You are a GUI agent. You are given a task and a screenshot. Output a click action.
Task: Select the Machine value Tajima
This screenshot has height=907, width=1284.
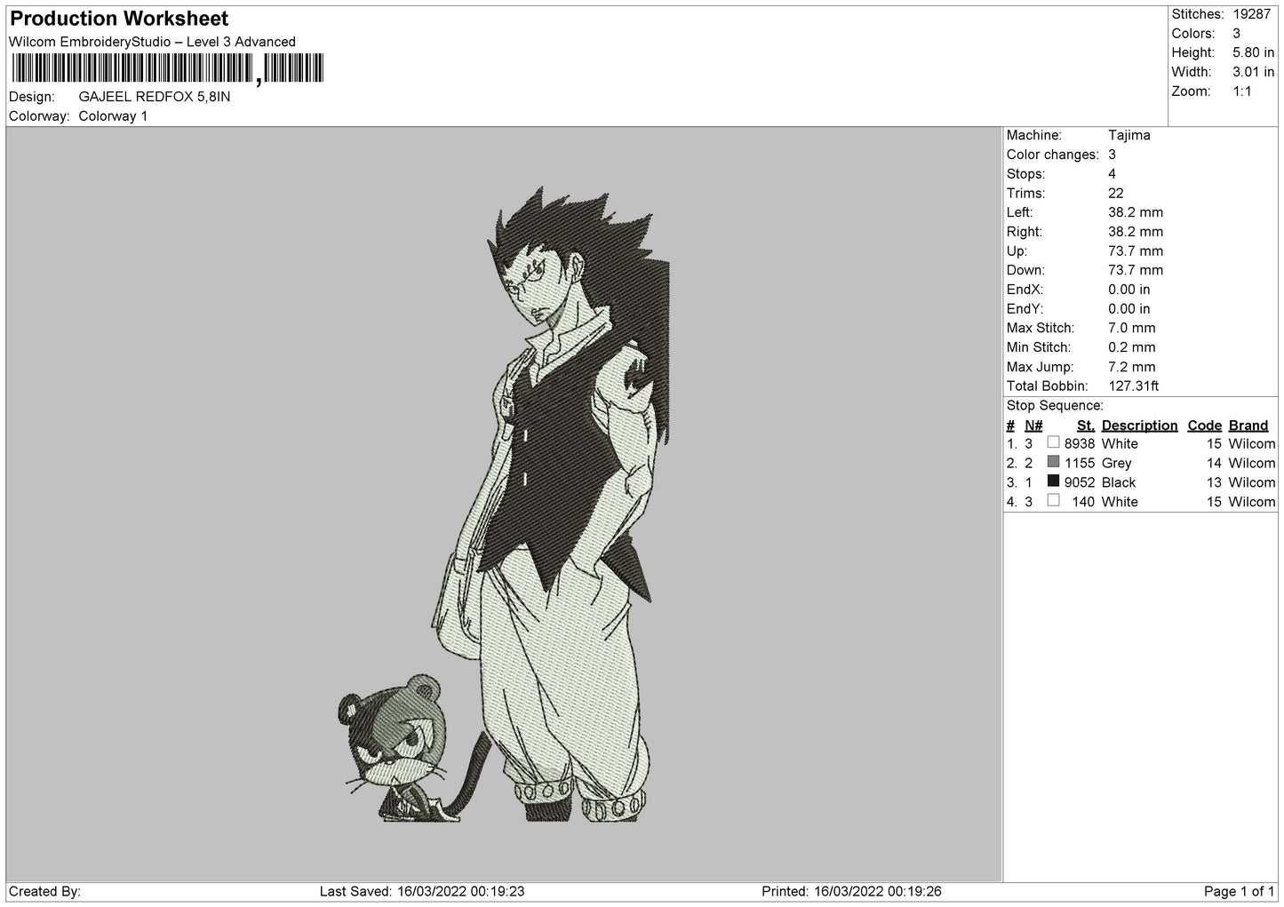click(x=1128, y=135)
